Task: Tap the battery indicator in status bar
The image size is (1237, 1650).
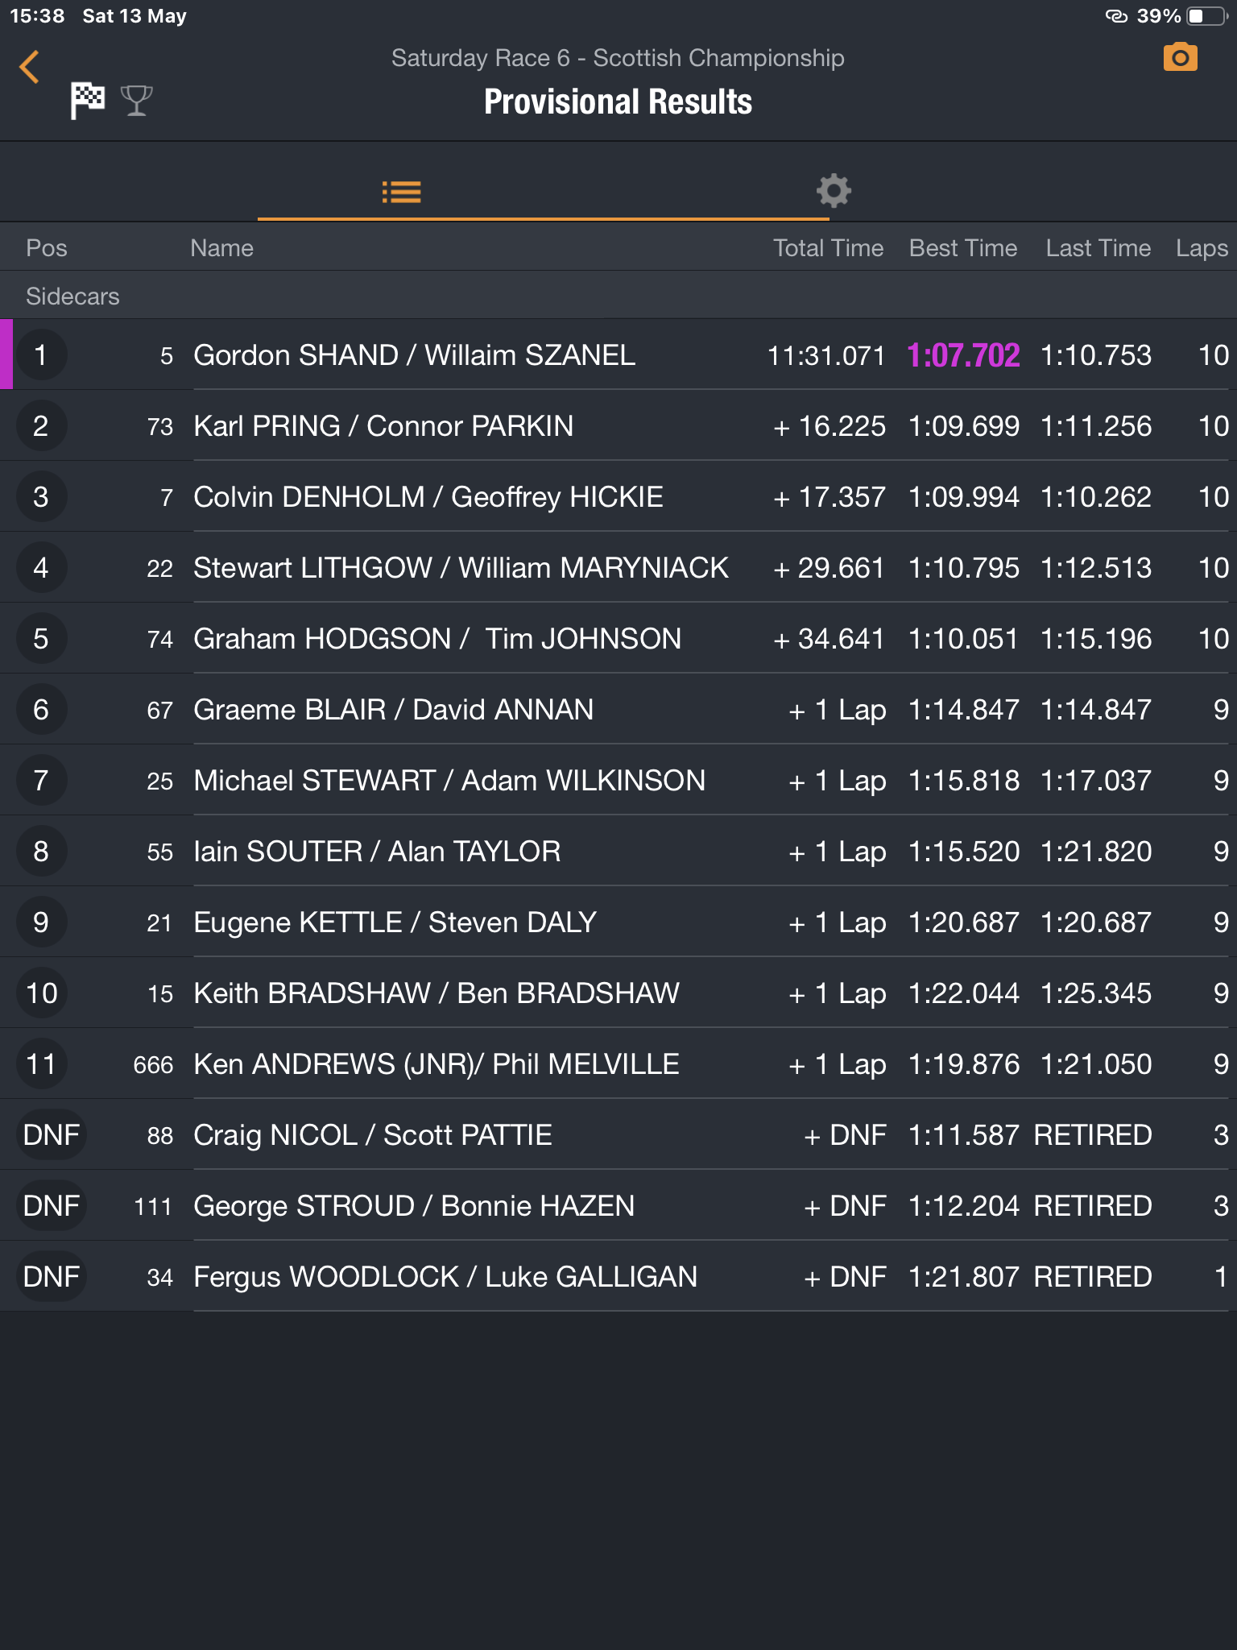Action: coord(1206,16)
